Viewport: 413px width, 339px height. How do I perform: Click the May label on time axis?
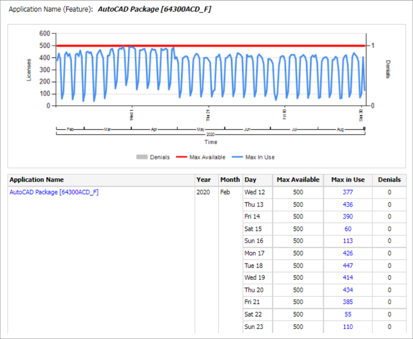[201, 129]
